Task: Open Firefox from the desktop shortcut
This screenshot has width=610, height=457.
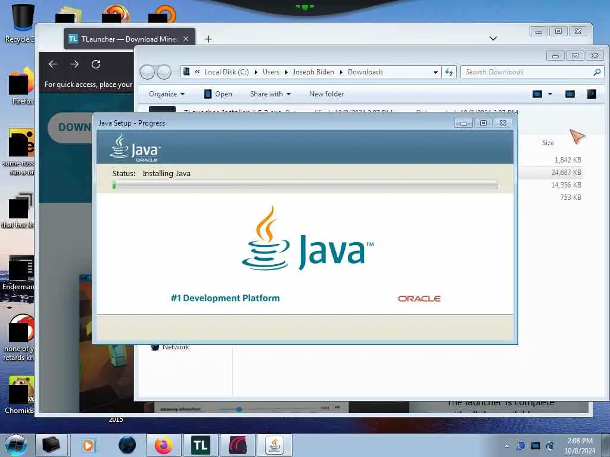Action: (x=21, y=86)
